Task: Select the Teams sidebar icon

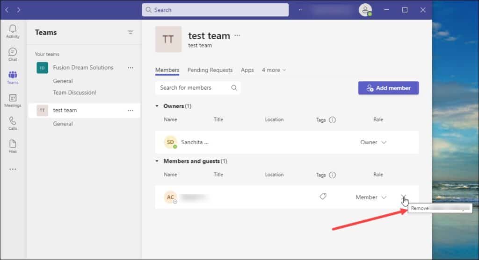Action: pyautogui.click(x=13, y=77)
